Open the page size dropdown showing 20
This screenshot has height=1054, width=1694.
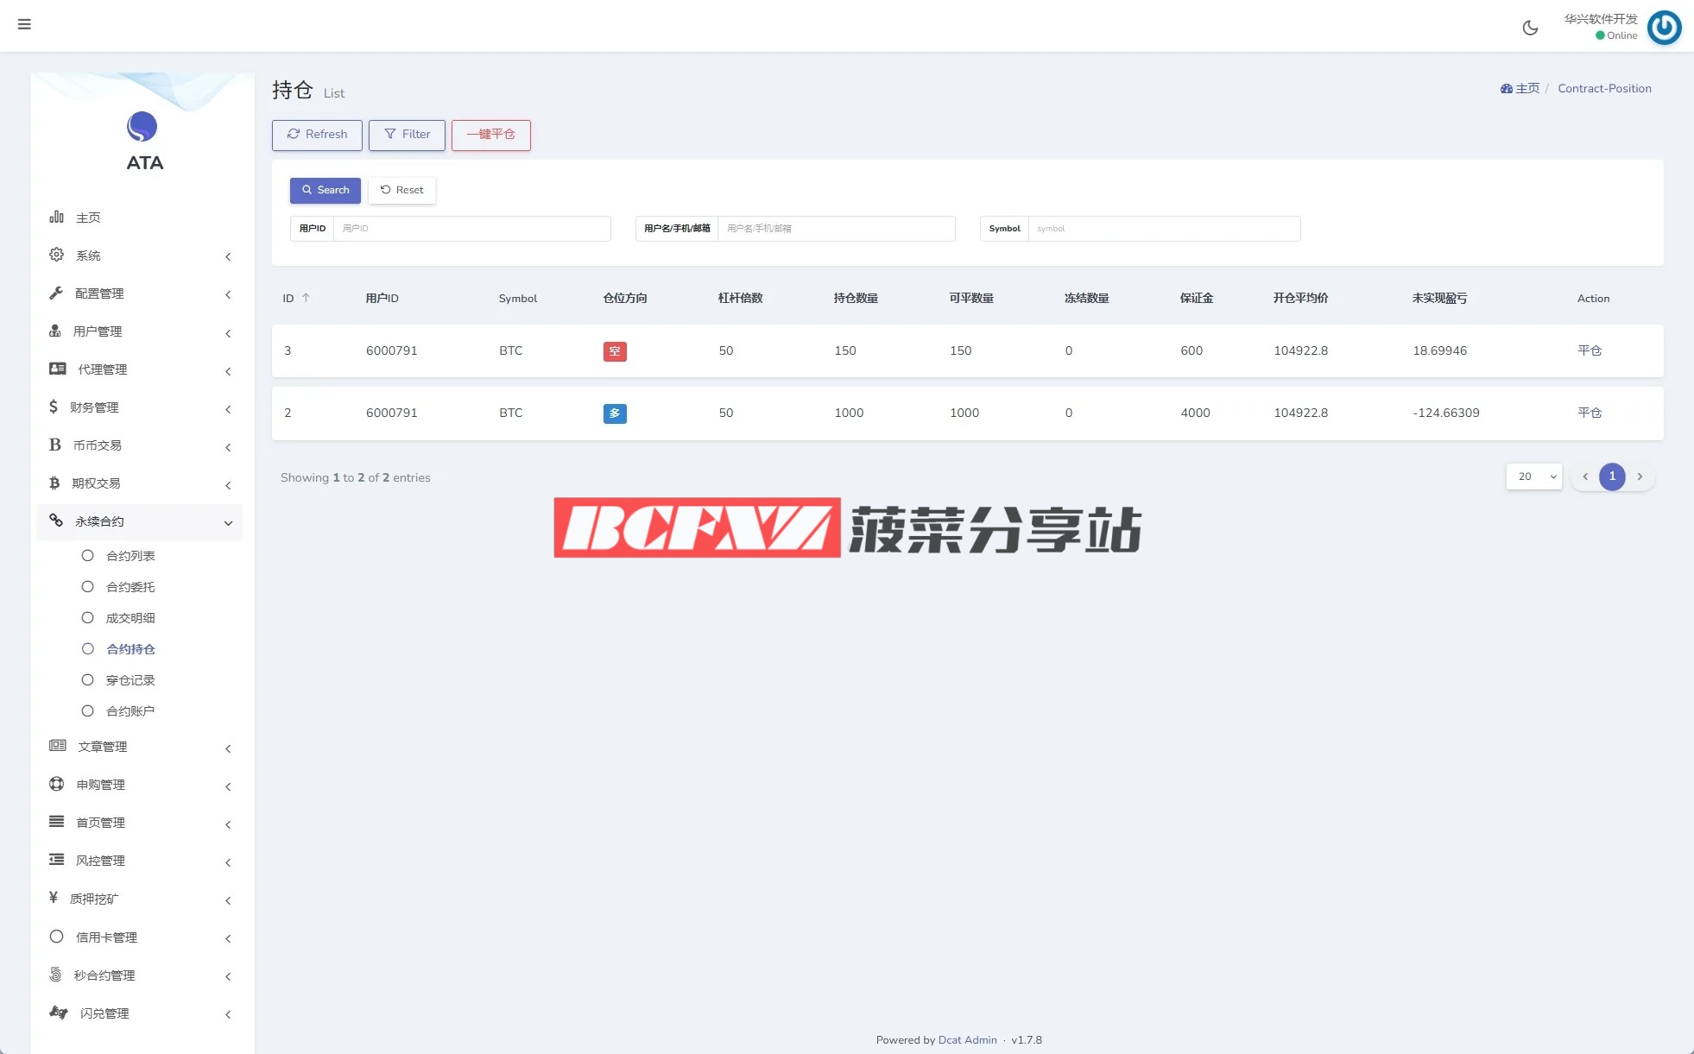[1534, 477]
